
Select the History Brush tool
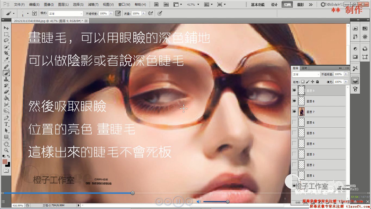click(6, 85)
